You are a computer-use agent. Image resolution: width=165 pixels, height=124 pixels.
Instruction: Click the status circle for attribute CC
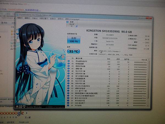click(x=68, y=98)
